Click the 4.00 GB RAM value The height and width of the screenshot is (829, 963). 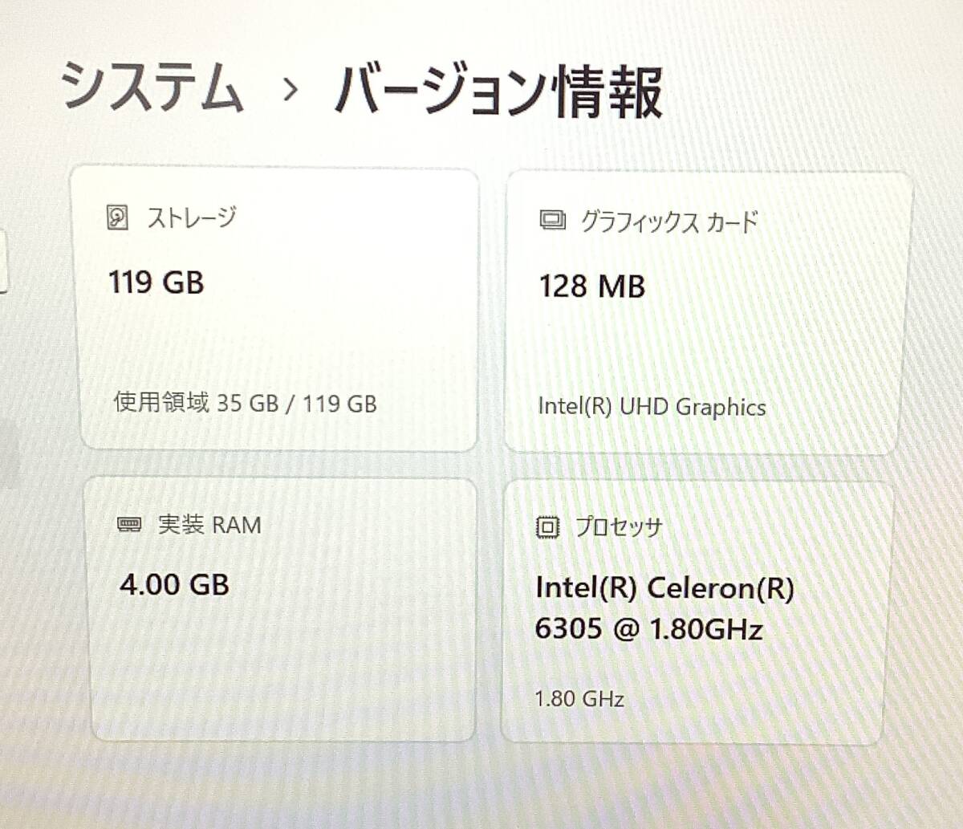175,584
